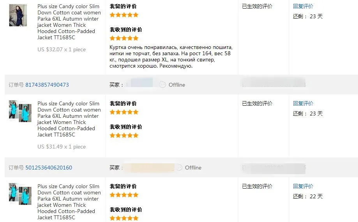Open product title priced US $32.07

click(69, 22)
